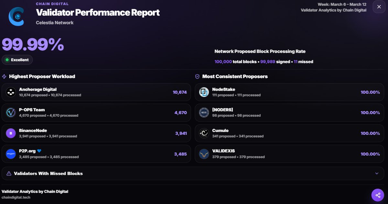Click the CHAIN DIGITAL label above the title
Screen dimensions: 388x204
pyautogui.click(x=52, y=4)
